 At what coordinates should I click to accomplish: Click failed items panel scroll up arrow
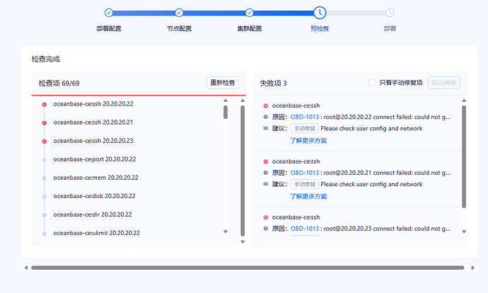click(x=464, y=100)
